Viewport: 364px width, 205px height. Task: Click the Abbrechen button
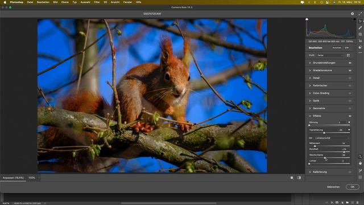point(333,187)
